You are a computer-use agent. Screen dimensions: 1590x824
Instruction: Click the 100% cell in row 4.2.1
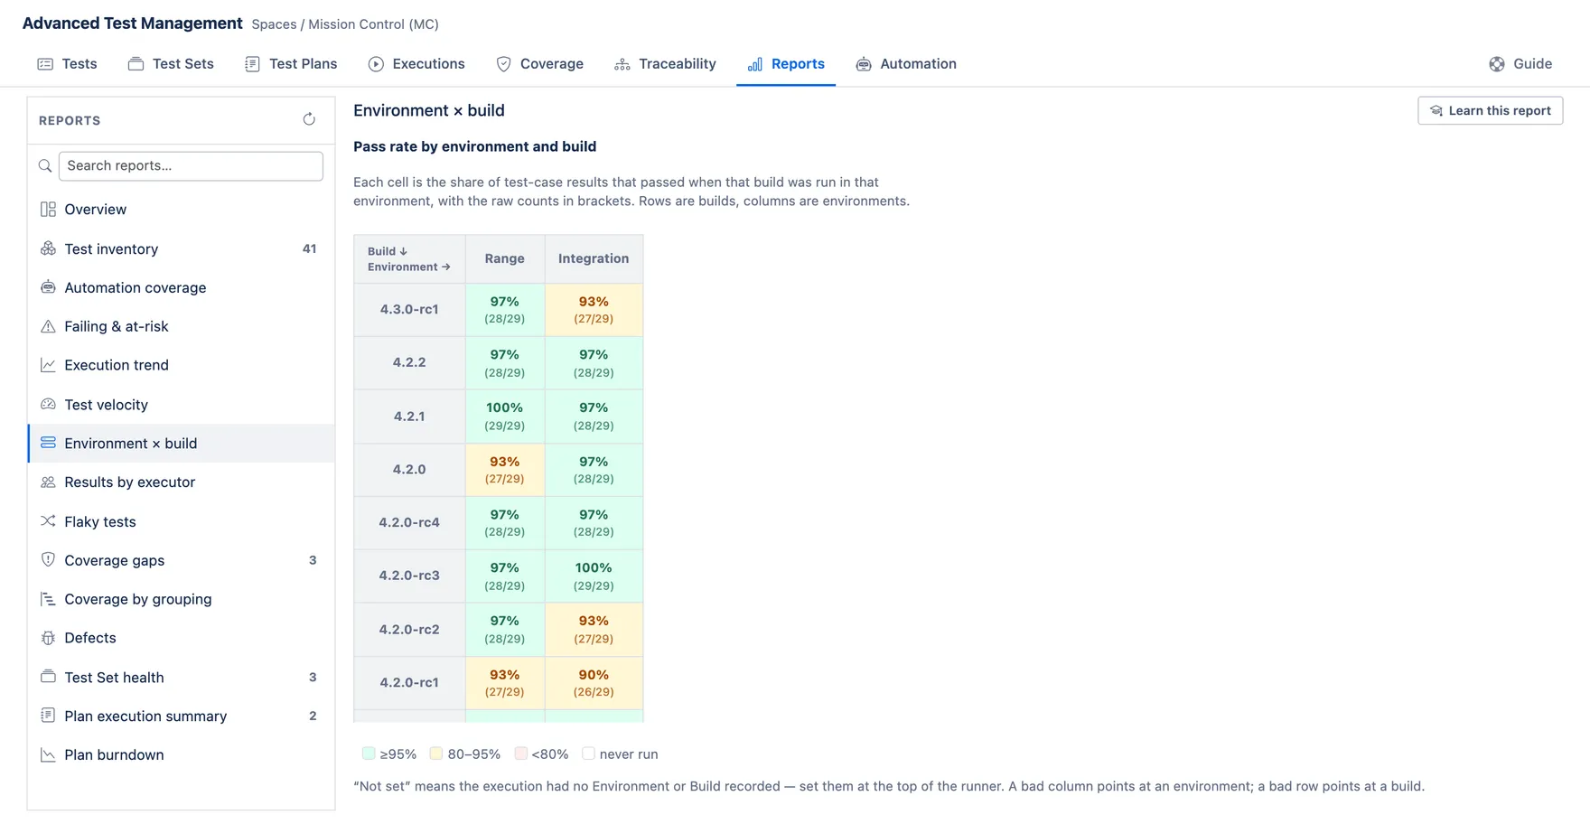pyautogui.click(x=505, y=417)
